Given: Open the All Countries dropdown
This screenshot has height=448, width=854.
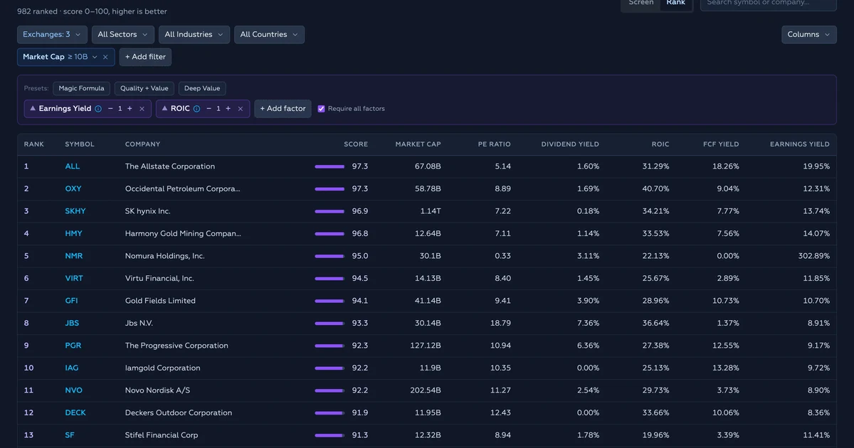Looking at the screenshot, I should 269,34.
